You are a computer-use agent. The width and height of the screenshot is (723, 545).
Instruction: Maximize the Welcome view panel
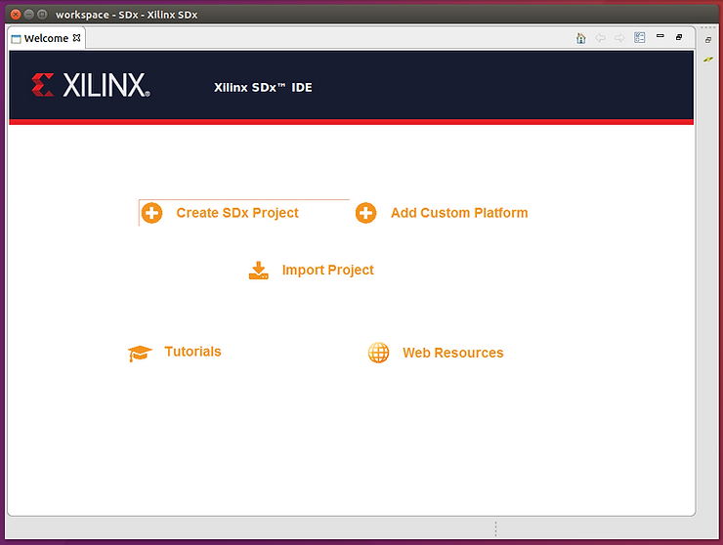pyautogui.click(x=679, y=37)
